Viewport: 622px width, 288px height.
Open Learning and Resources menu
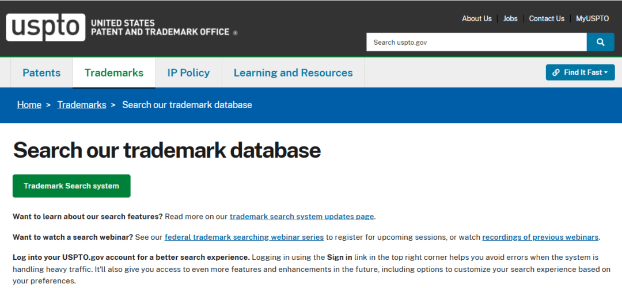tap(293, 73)
